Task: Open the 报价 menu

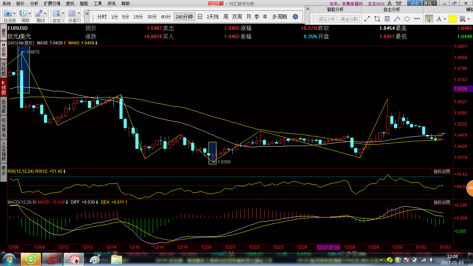Action: tap(20, 3)
